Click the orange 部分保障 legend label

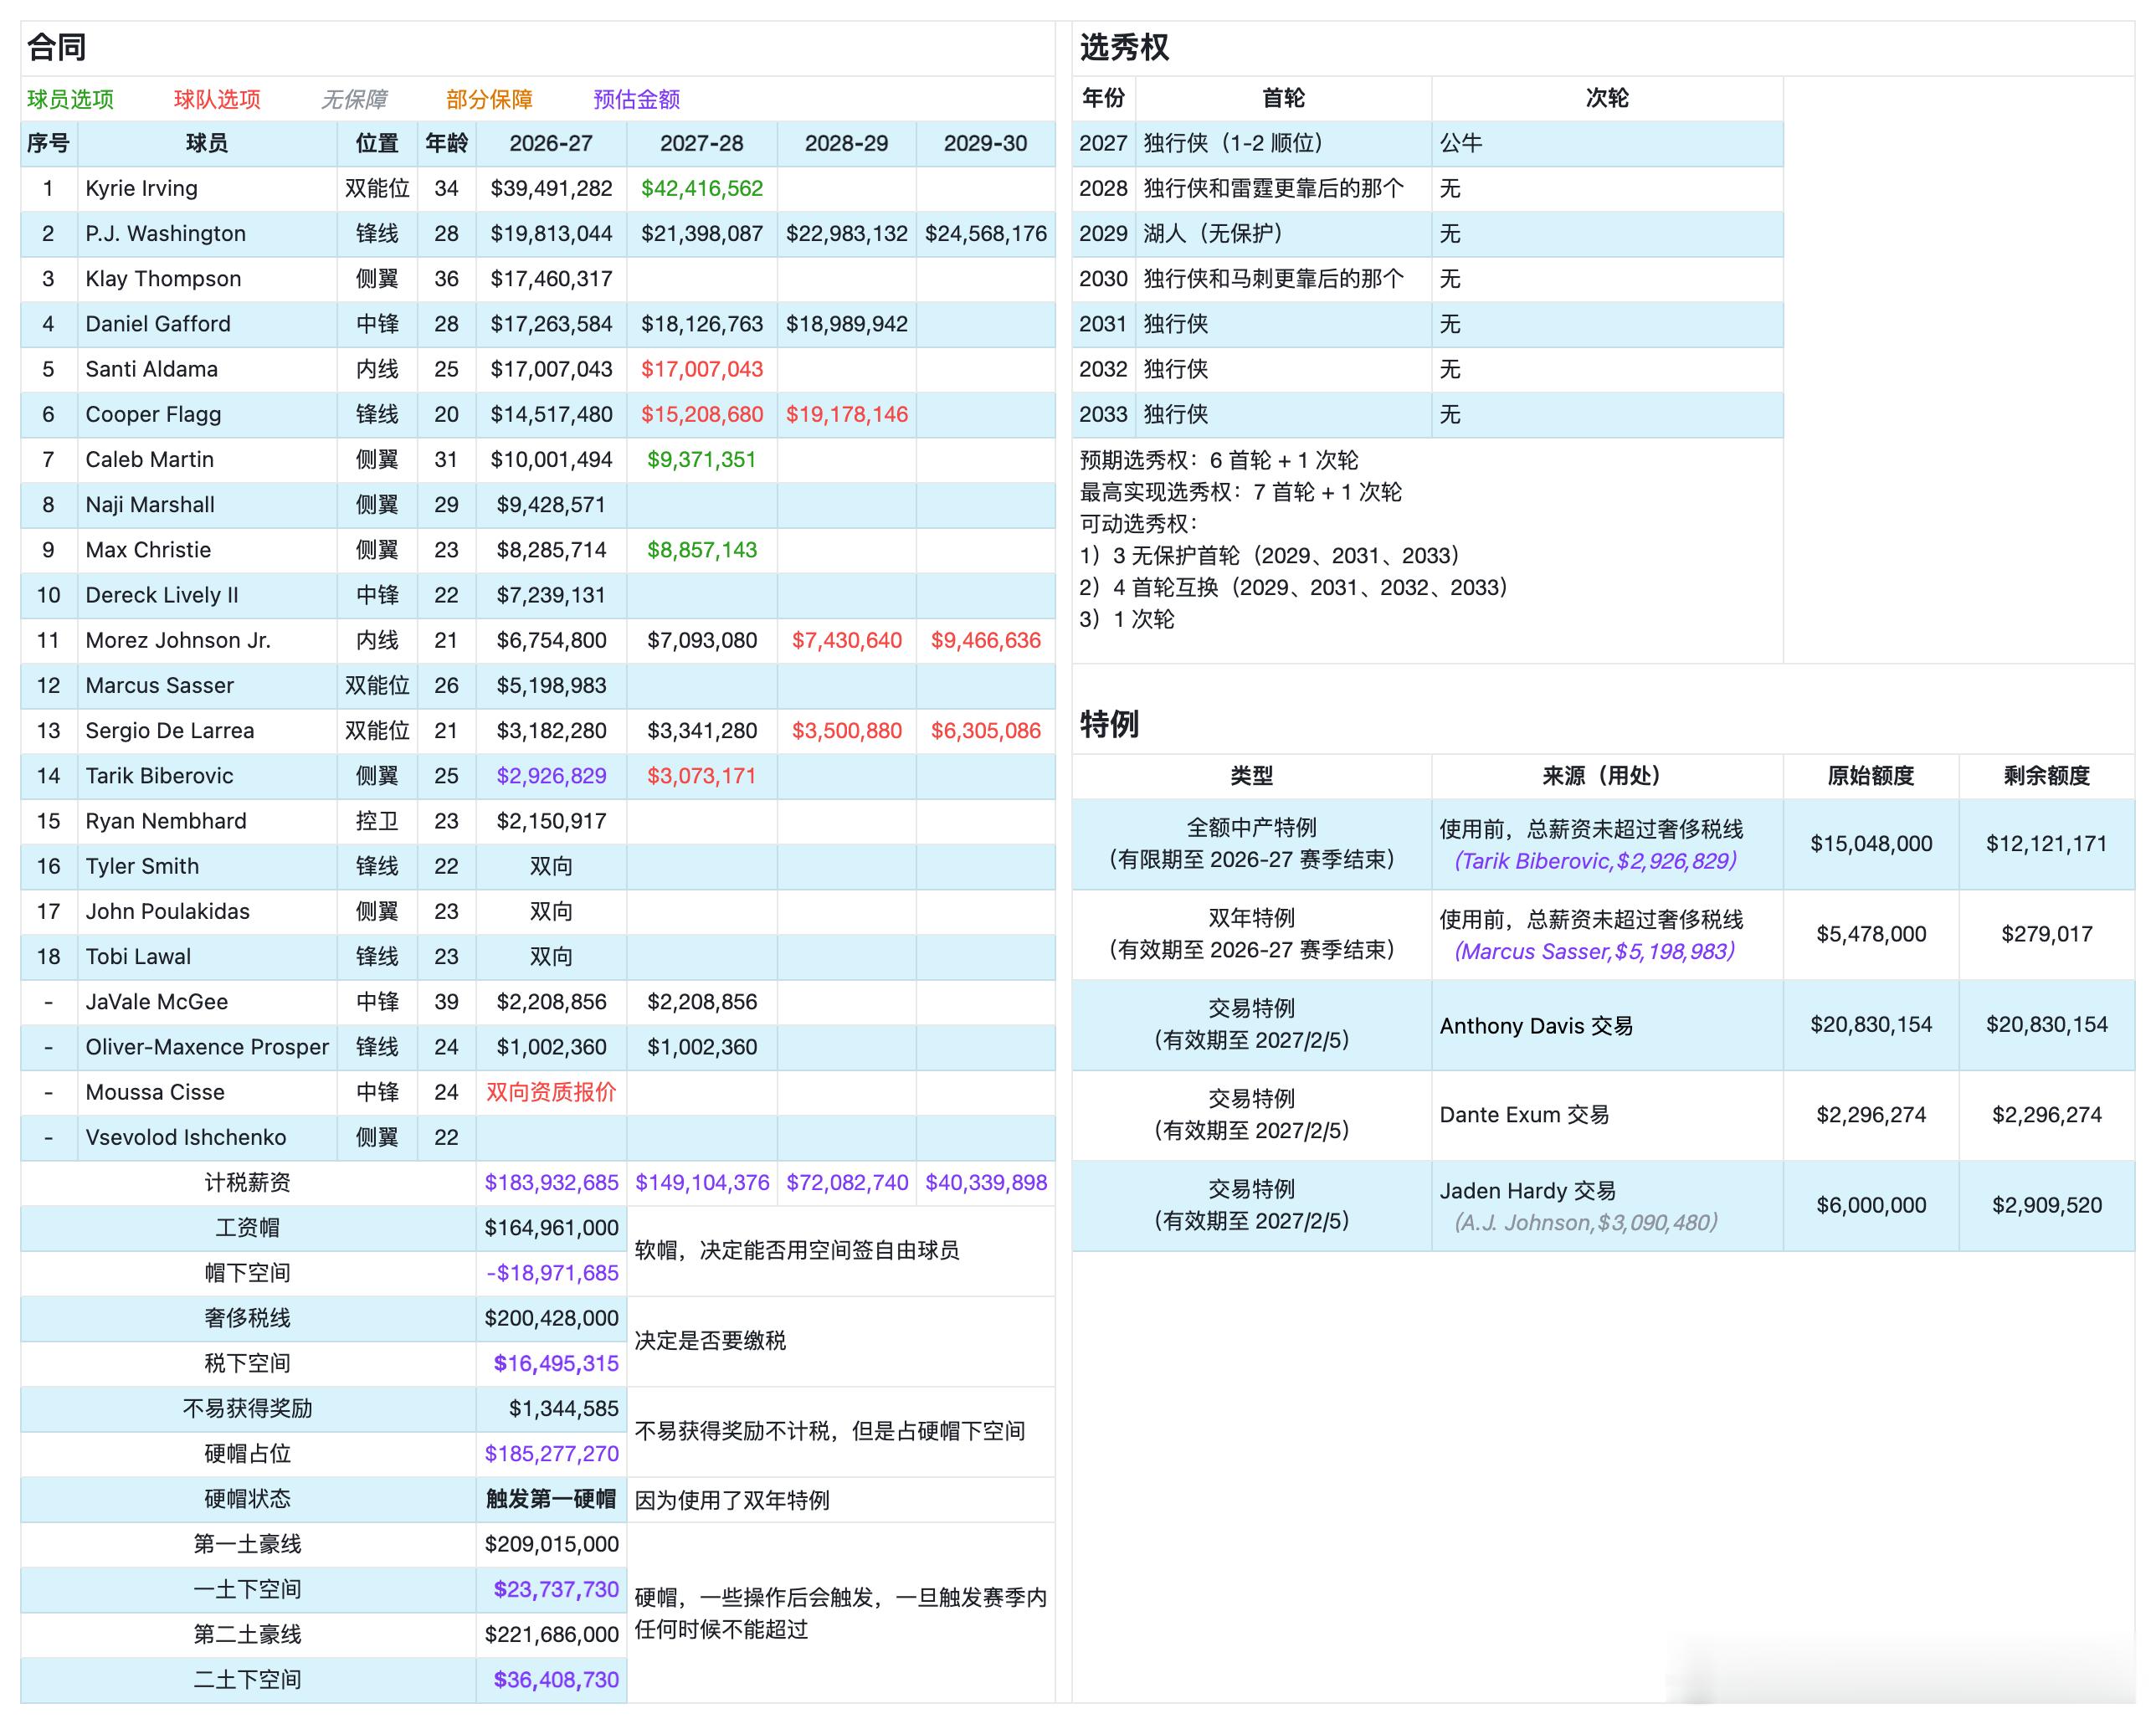[x=489, y=99]
